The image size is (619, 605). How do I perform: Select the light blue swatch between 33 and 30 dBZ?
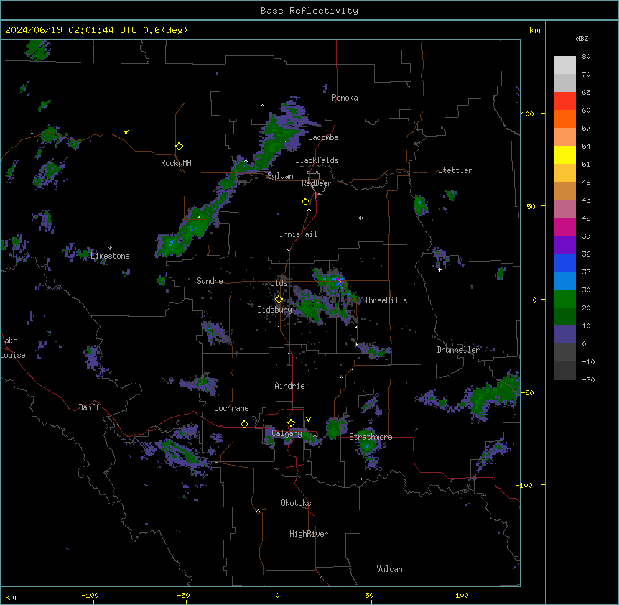[x=564, y=281]
